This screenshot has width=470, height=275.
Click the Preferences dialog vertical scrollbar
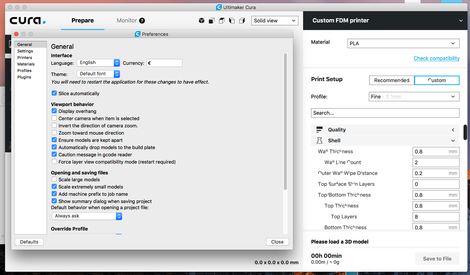pyautogui.click(x=285, y=122)
